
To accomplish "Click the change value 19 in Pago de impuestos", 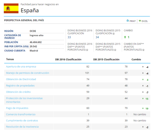I will point(147,108).
